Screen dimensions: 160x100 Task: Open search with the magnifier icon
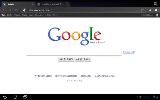coord(150,10)
